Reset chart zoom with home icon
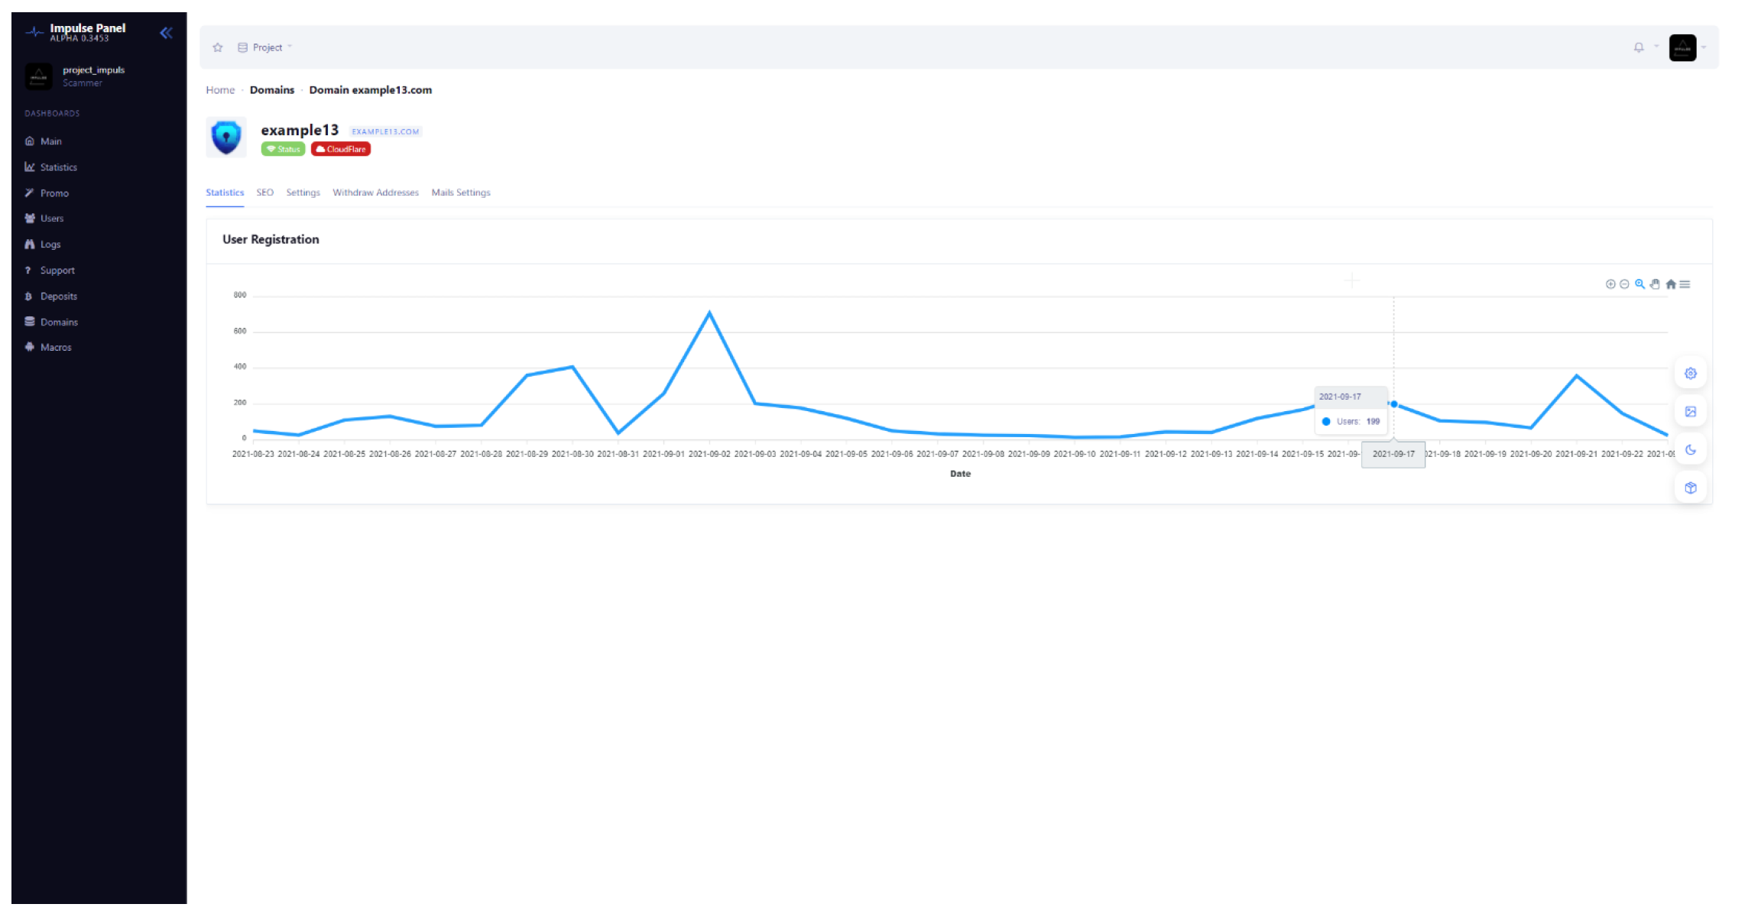Viewport: 1761px width, 917px height. pos(1671,284)
